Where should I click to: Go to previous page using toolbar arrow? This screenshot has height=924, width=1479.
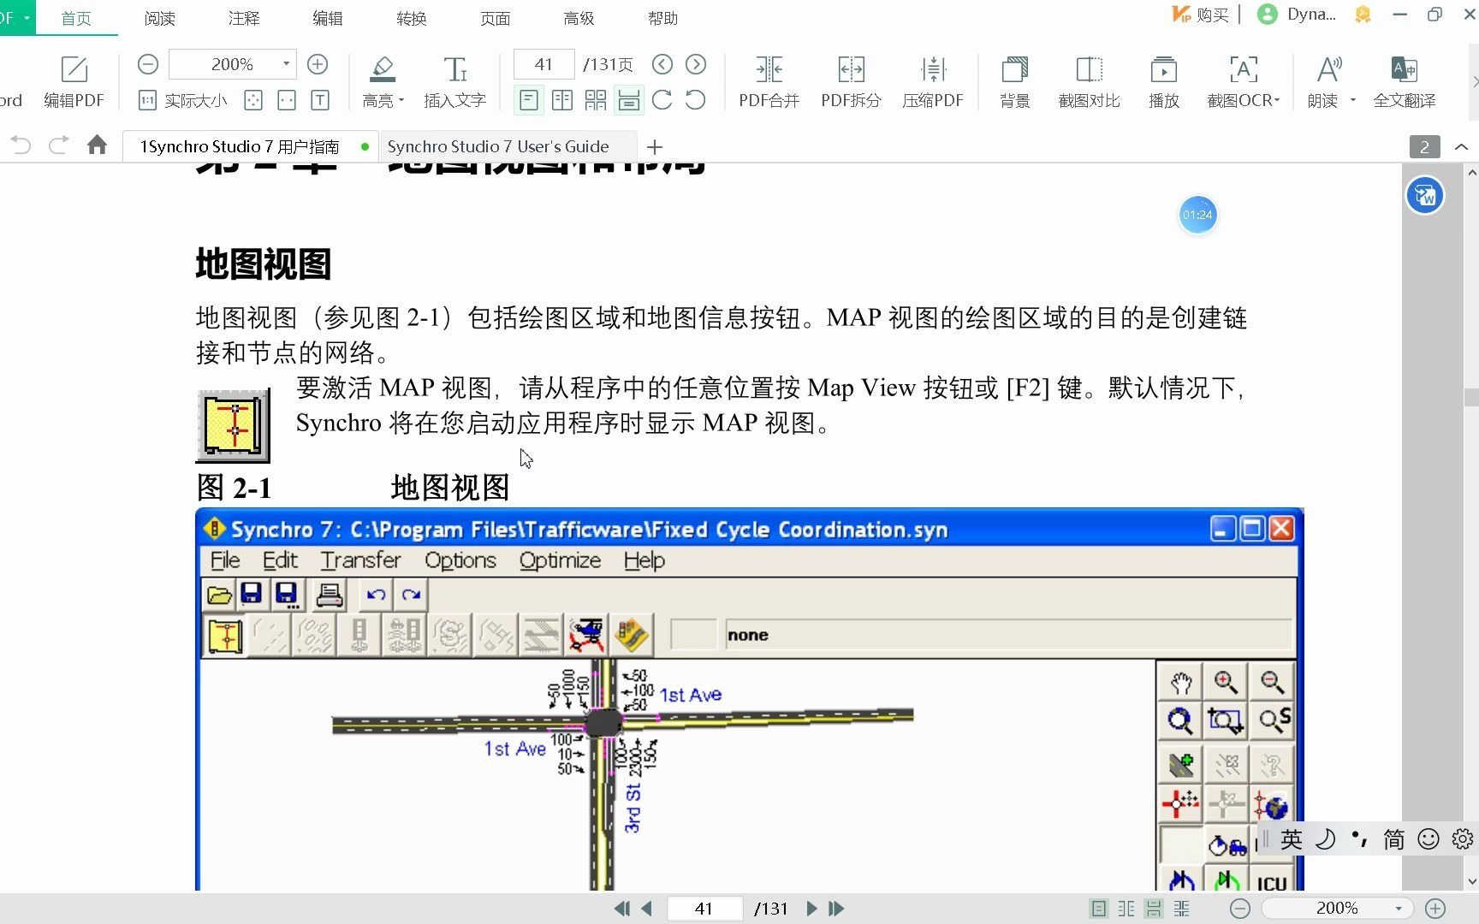[x=662, y=64]
